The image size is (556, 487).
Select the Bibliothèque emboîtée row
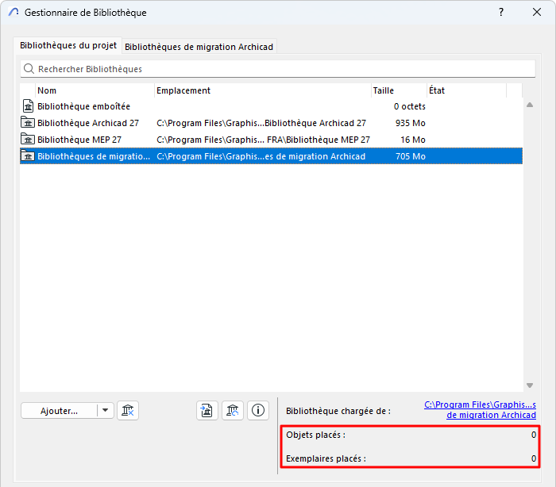pos(271,106)
